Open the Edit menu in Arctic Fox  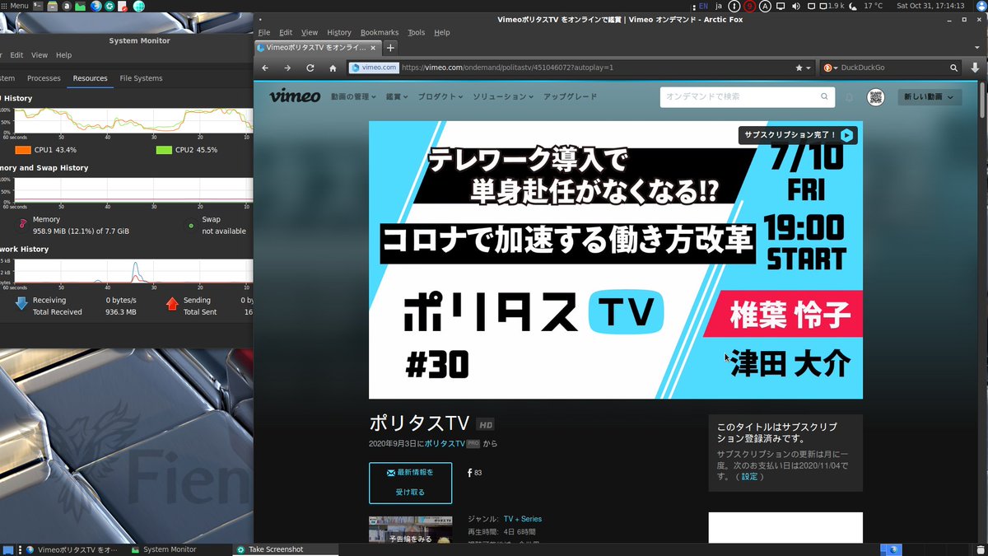[x=286, y=32]
